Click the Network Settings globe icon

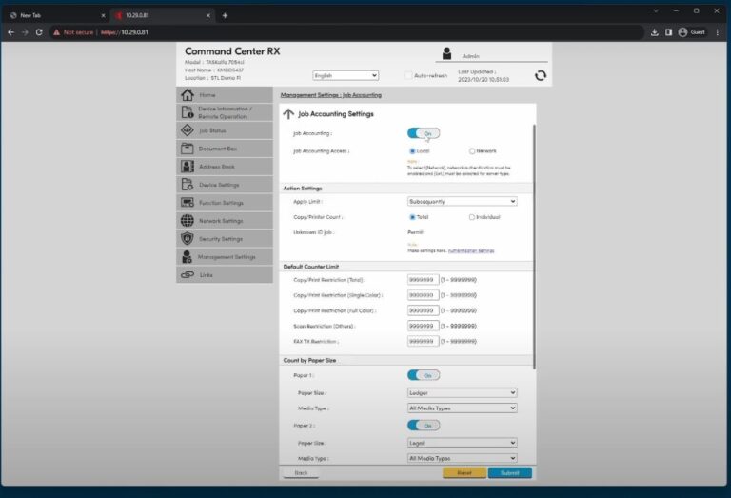[188, 221]
